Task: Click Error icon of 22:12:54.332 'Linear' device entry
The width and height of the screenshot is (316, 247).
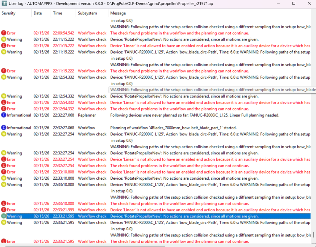Action: click(x=4, y=102)
